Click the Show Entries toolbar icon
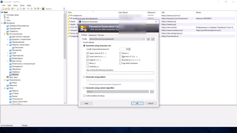 (38, 9)
